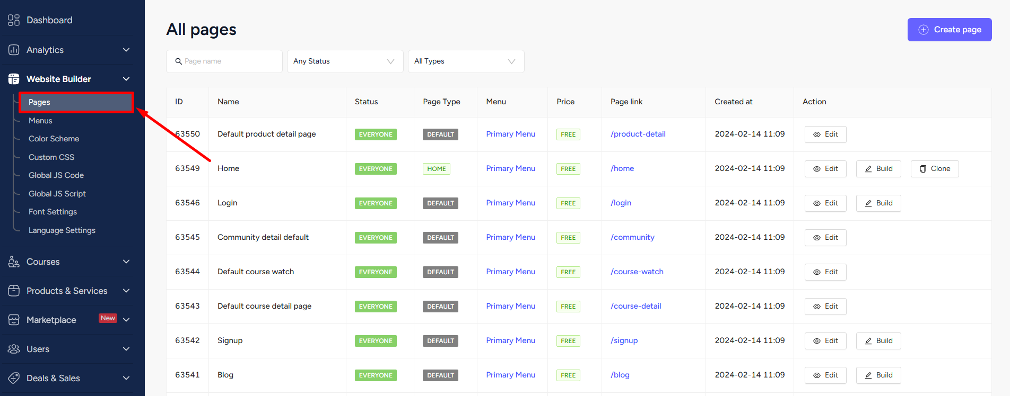Focus the Page name search field
1010x396 pixels.
[224, 61]
